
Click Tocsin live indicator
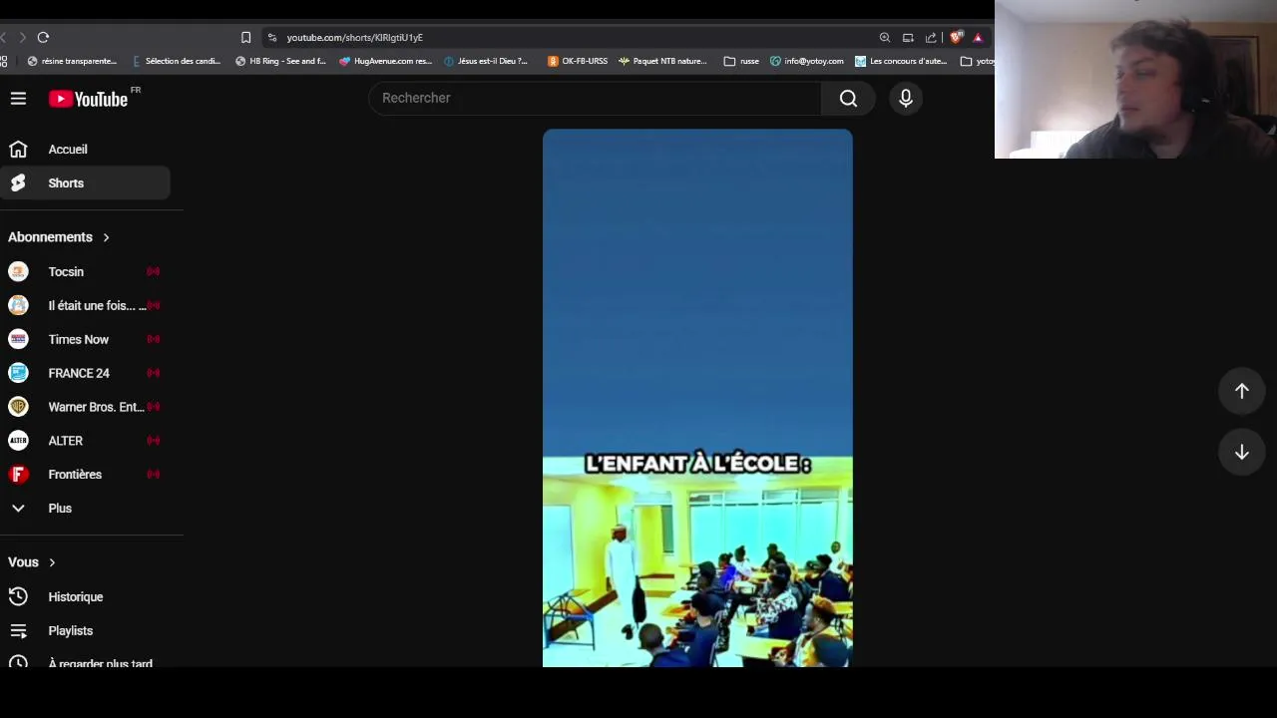point(153,271)
